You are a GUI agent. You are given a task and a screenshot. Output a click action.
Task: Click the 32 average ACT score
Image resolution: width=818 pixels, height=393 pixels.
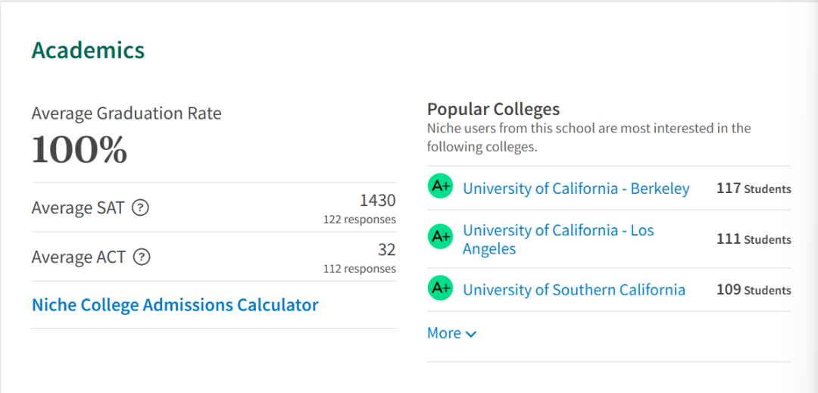pos(386,250)
